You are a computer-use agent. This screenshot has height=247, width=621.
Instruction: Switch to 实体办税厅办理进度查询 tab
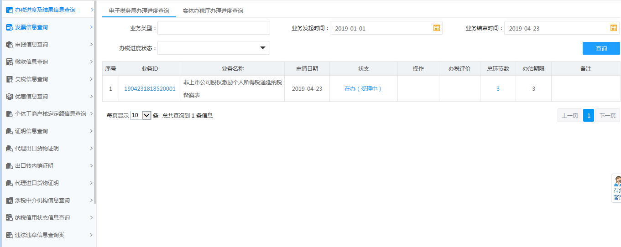(x=213, y=10)
